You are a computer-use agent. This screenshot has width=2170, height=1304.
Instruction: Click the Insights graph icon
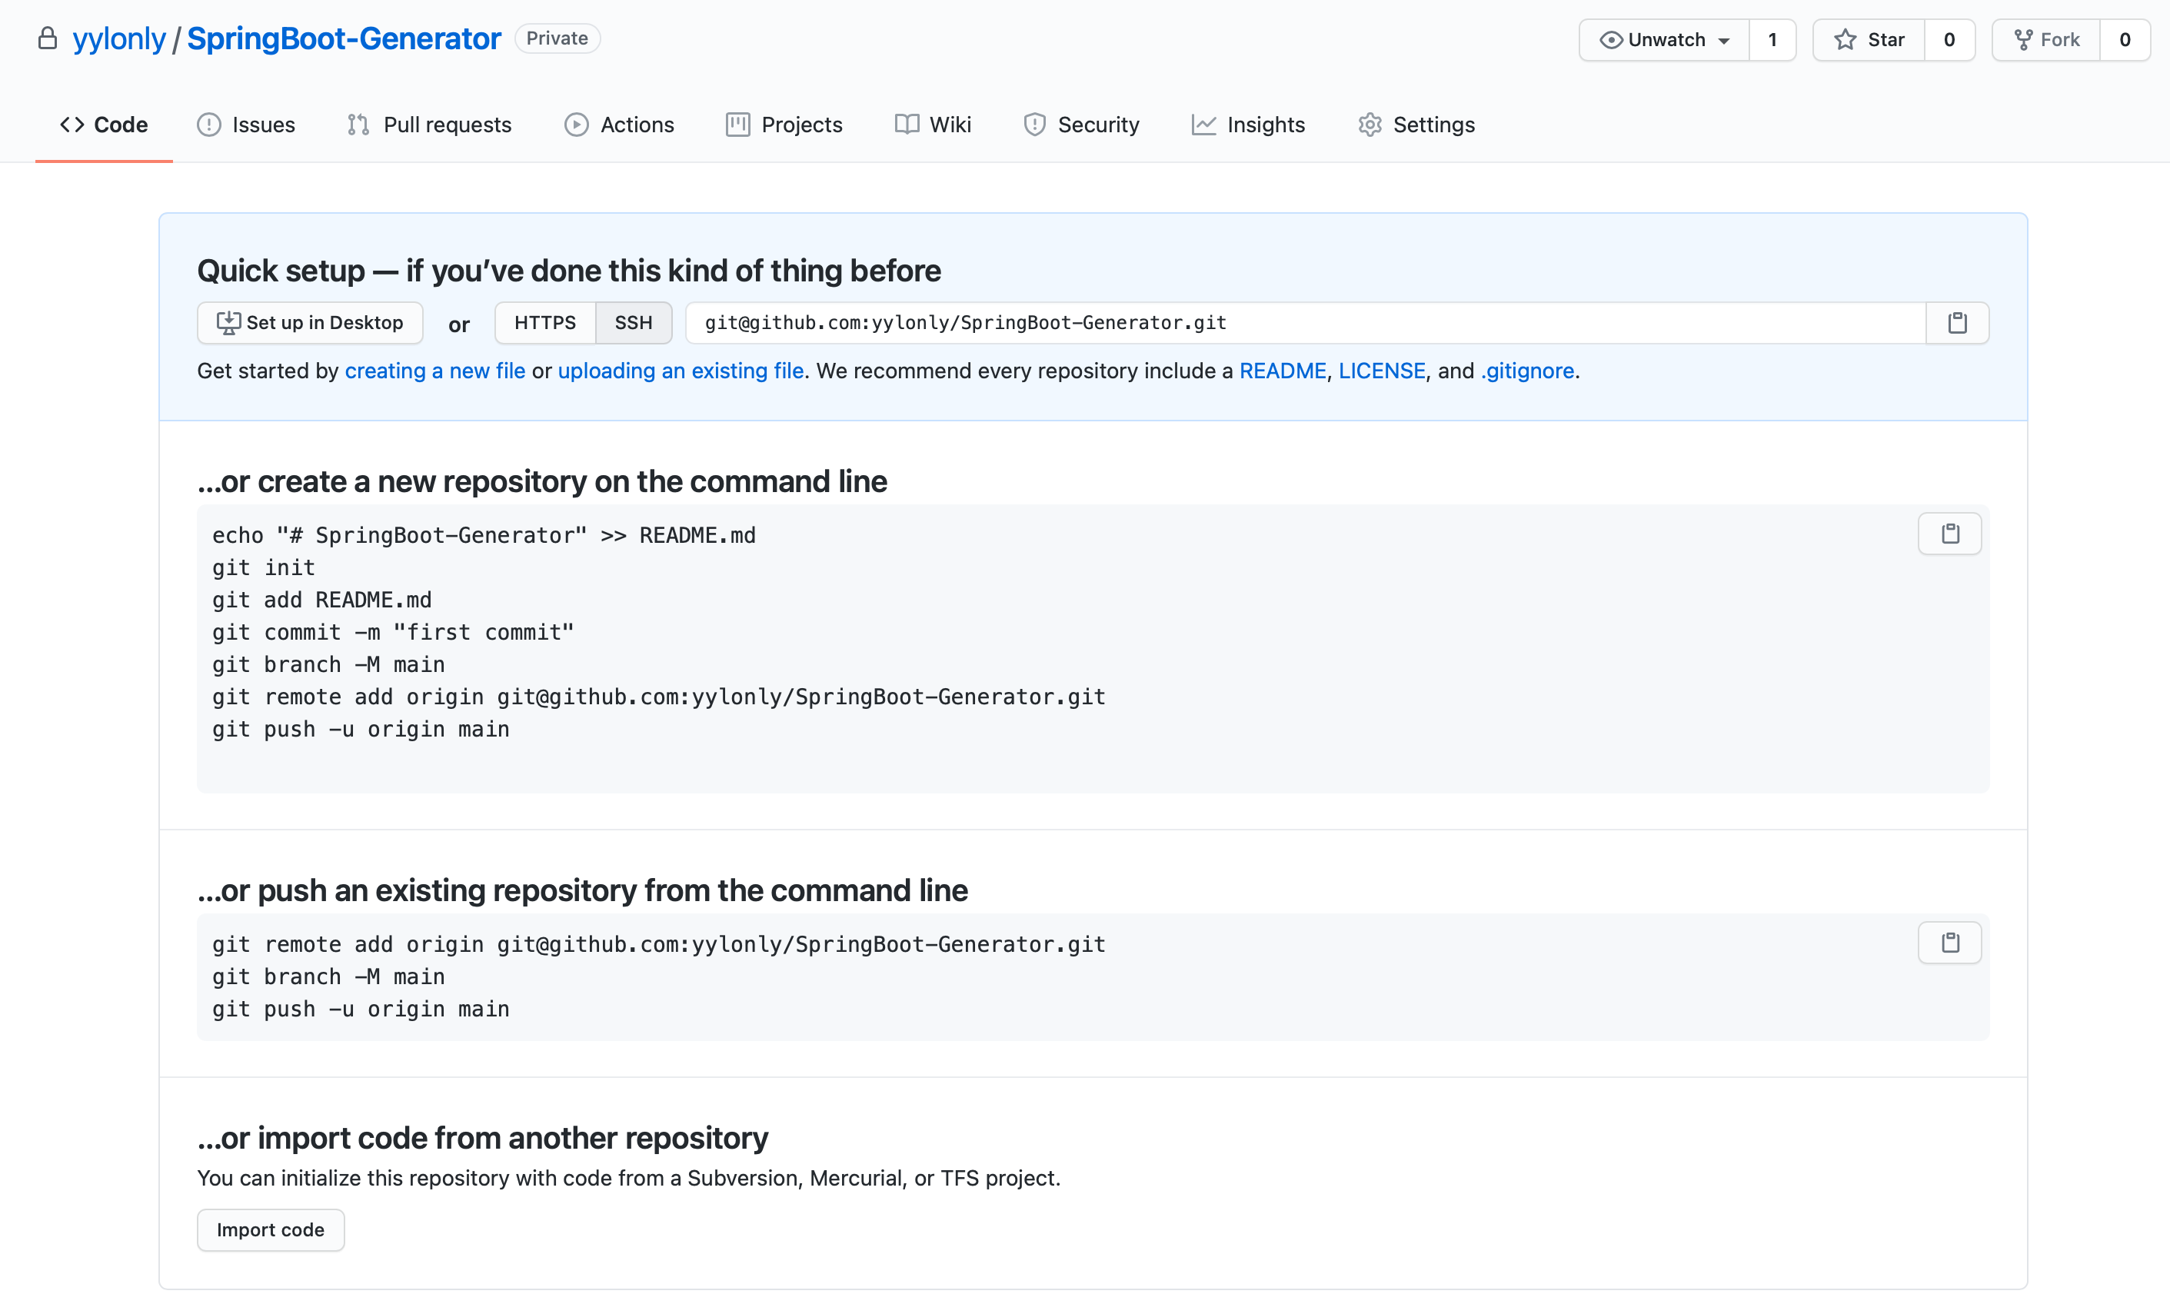pyautogui.click(x=1203, y=125)
